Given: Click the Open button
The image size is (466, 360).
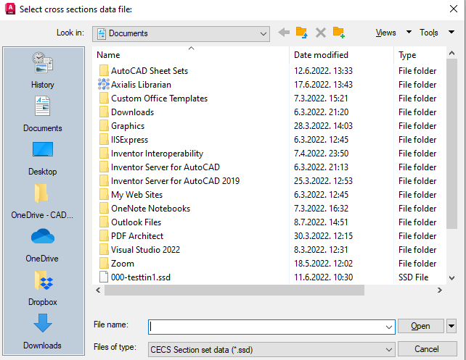Looking at the screenshot, I should pos(421,326).
